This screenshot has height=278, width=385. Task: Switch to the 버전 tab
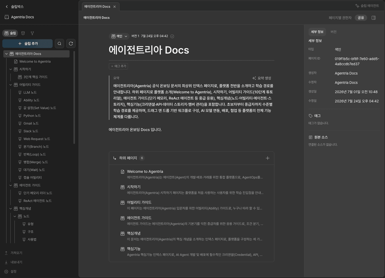(333, 32)
